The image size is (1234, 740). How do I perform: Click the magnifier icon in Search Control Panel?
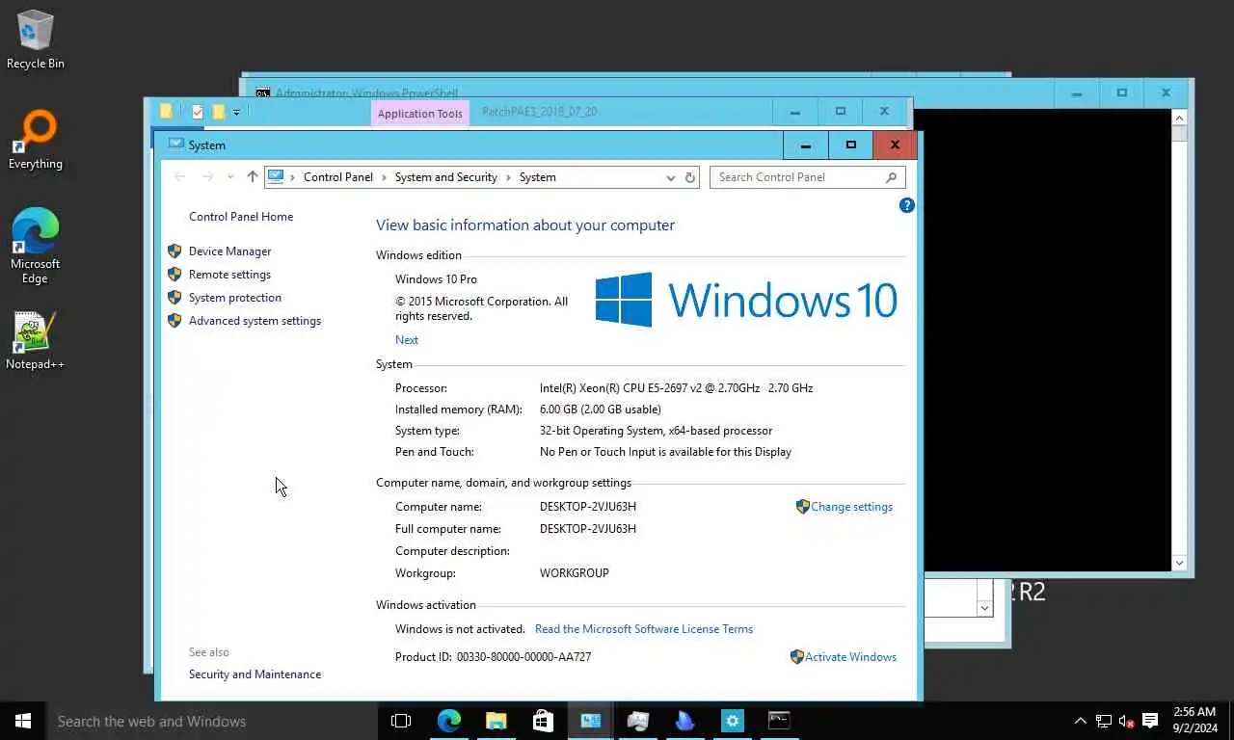pyautogui.click(x=891, y=177)
